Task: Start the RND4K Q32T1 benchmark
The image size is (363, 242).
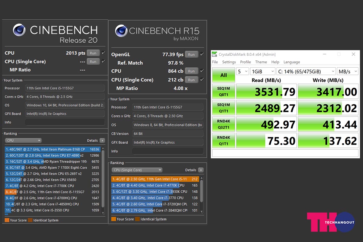Action: click(224, 124)
